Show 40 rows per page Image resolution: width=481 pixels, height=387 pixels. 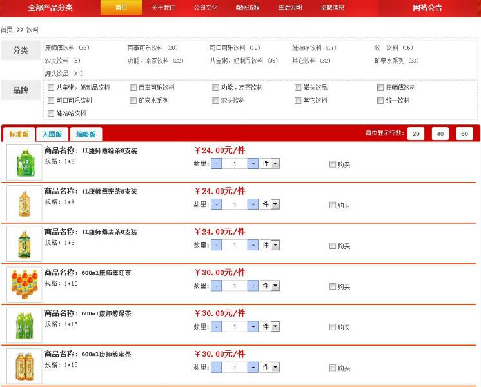[x=440, y=134]
